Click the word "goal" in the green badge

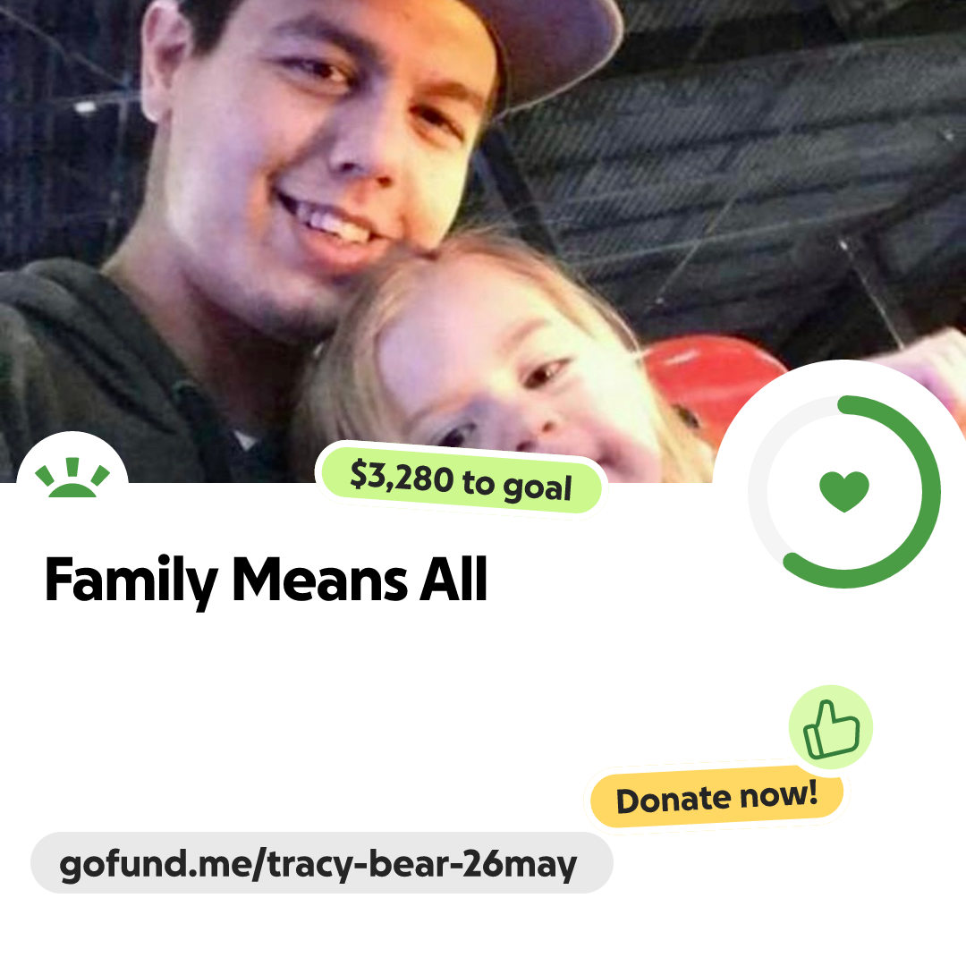coord(537,487)
